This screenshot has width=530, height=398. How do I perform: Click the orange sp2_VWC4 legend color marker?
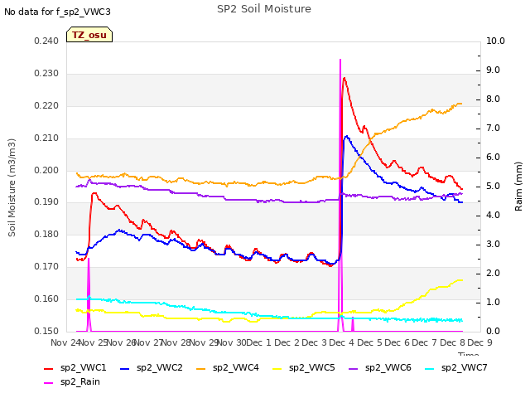click(201, 368)
